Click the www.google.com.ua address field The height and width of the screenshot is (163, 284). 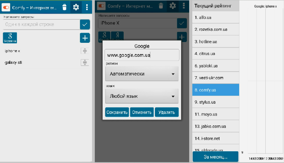(x=142, y=55)
